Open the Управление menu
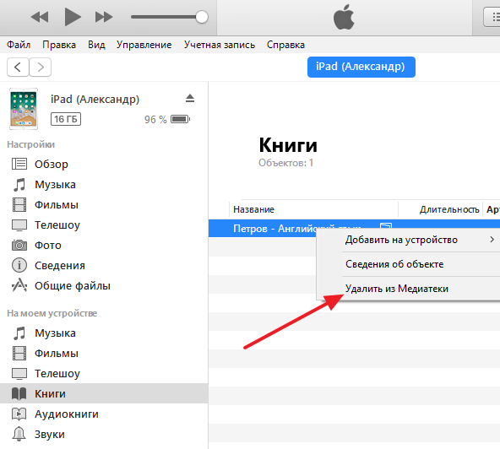This screenshot has width=500, height=449. 144,45
